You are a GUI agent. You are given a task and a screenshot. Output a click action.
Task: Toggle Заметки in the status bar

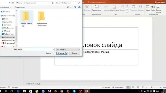pyautogui.click(x=106, y=87)
